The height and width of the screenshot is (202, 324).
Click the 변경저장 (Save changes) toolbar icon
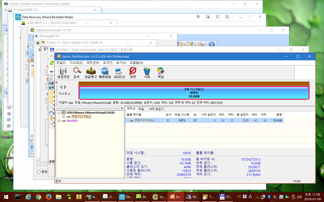tap(63, 73)
